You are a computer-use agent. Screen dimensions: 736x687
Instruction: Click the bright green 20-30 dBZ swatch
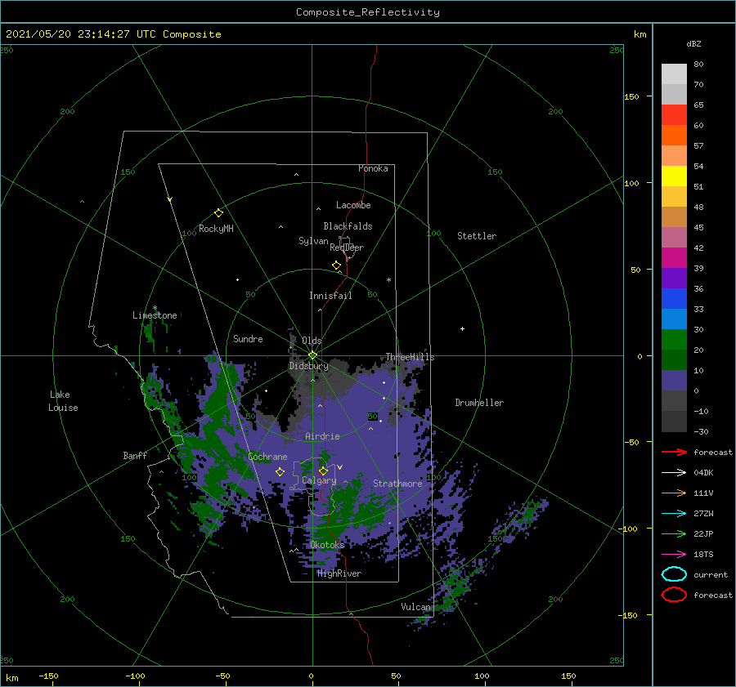[x=674, y=340]
